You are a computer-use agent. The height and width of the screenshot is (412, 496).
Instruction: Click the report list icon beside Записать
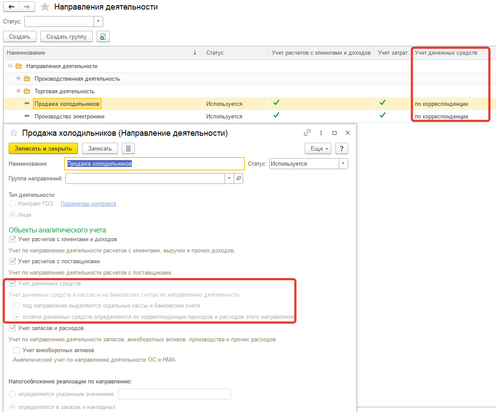click(128, 148)
